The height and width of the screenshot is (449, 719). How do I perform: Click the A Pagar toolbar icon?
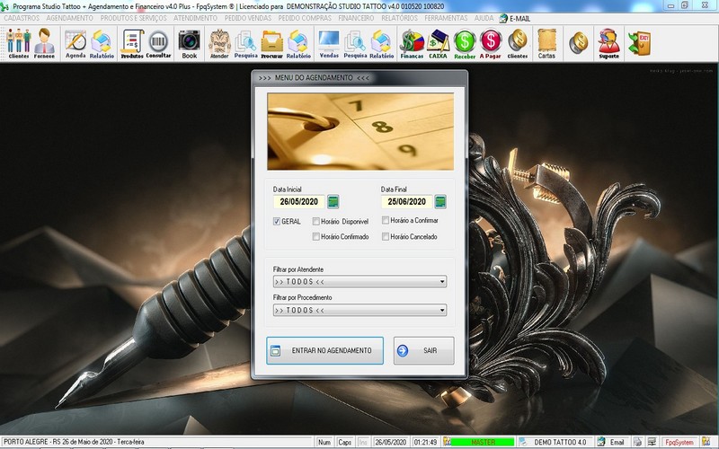click(491, 42)
